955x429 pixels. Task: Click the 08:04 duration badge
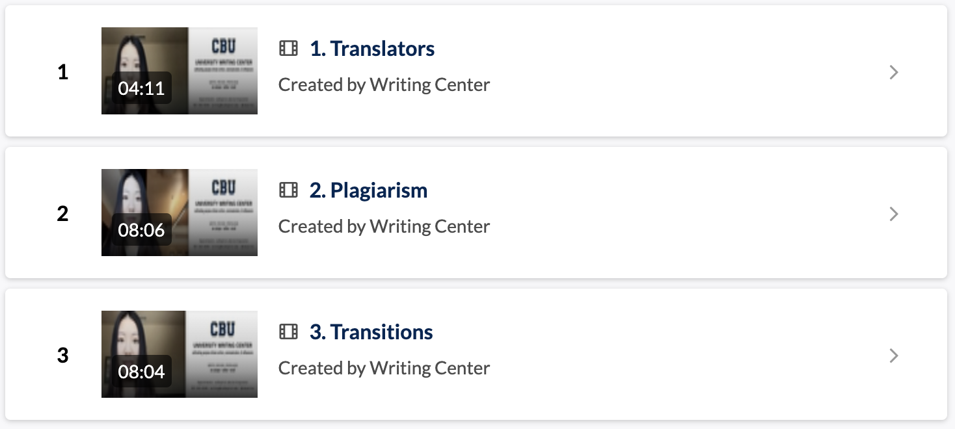pos(141,371)
